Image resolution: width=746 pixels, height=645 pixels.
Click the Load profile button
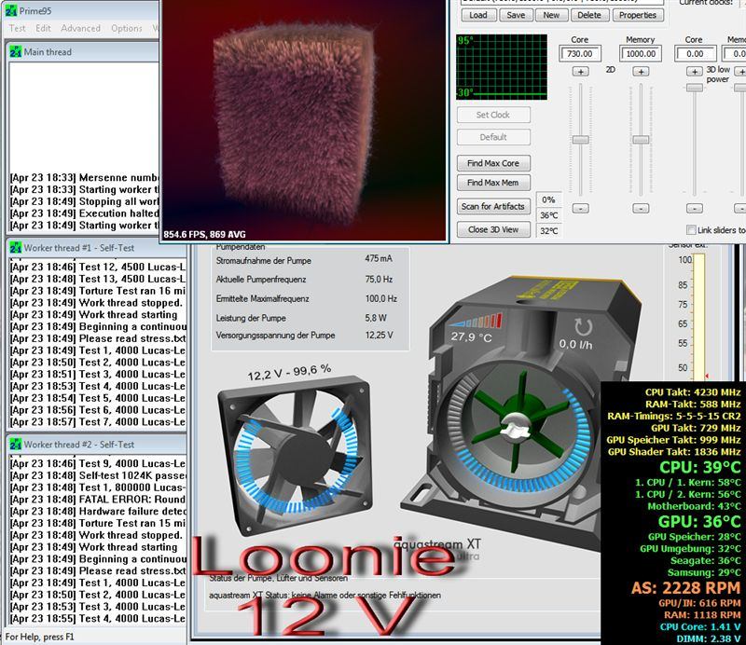coord(478,15)
